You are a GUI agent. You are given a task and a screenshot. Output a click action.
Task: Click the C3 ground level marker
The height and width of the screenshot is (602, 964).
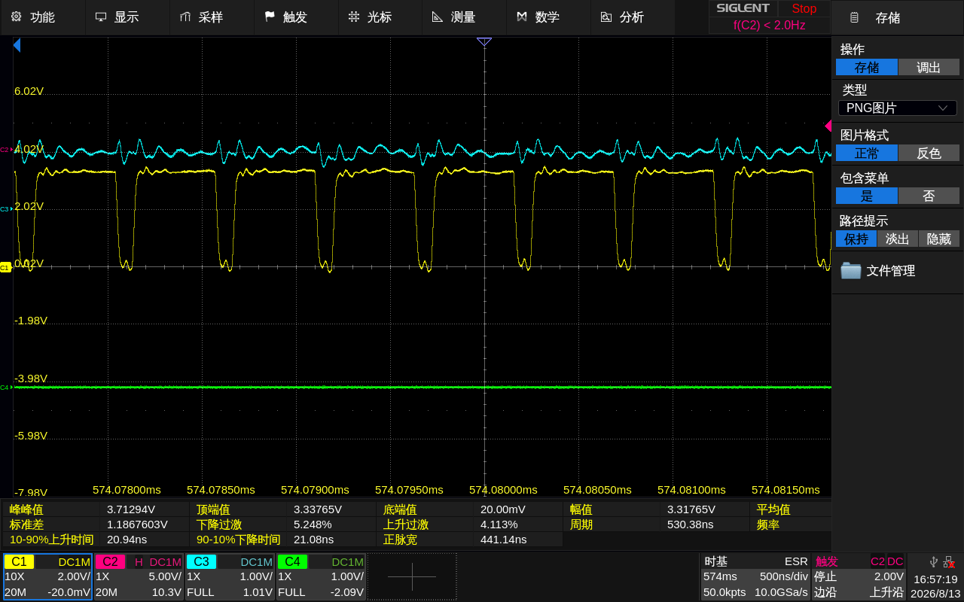tap(5, 208)
